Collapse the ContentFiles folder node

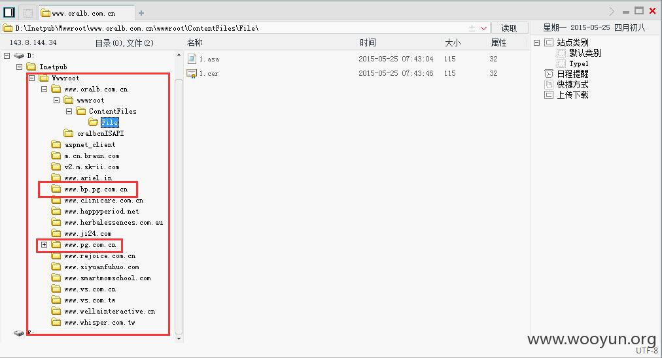point(69,111)
